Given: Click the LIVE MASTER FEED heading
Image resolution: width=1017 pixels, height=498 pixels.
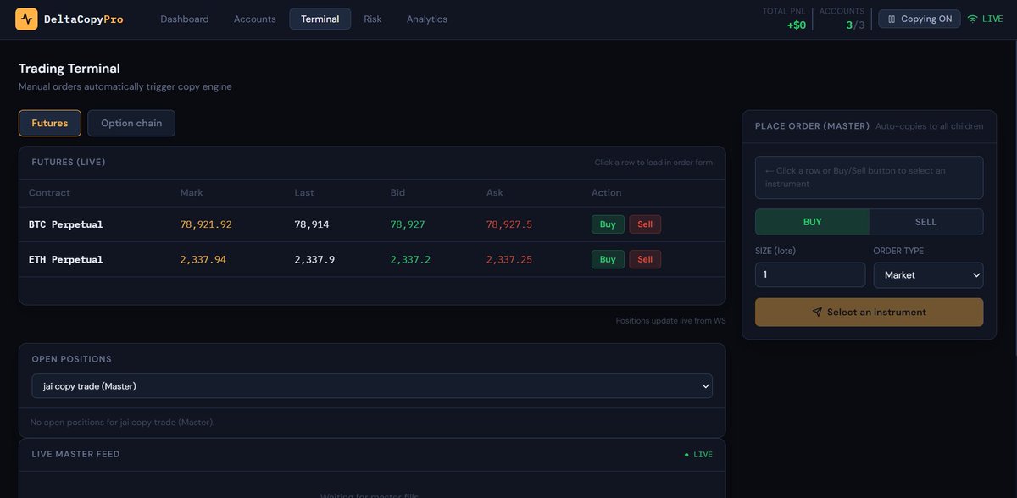Looking at the screenshot, I should pyautogui.click(x=75, y=454).
